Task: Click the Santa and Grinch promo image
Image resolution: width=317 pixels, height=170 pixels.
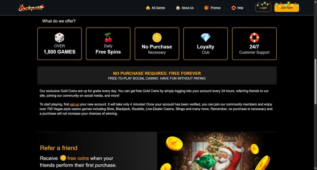Action: pos(217,151)
